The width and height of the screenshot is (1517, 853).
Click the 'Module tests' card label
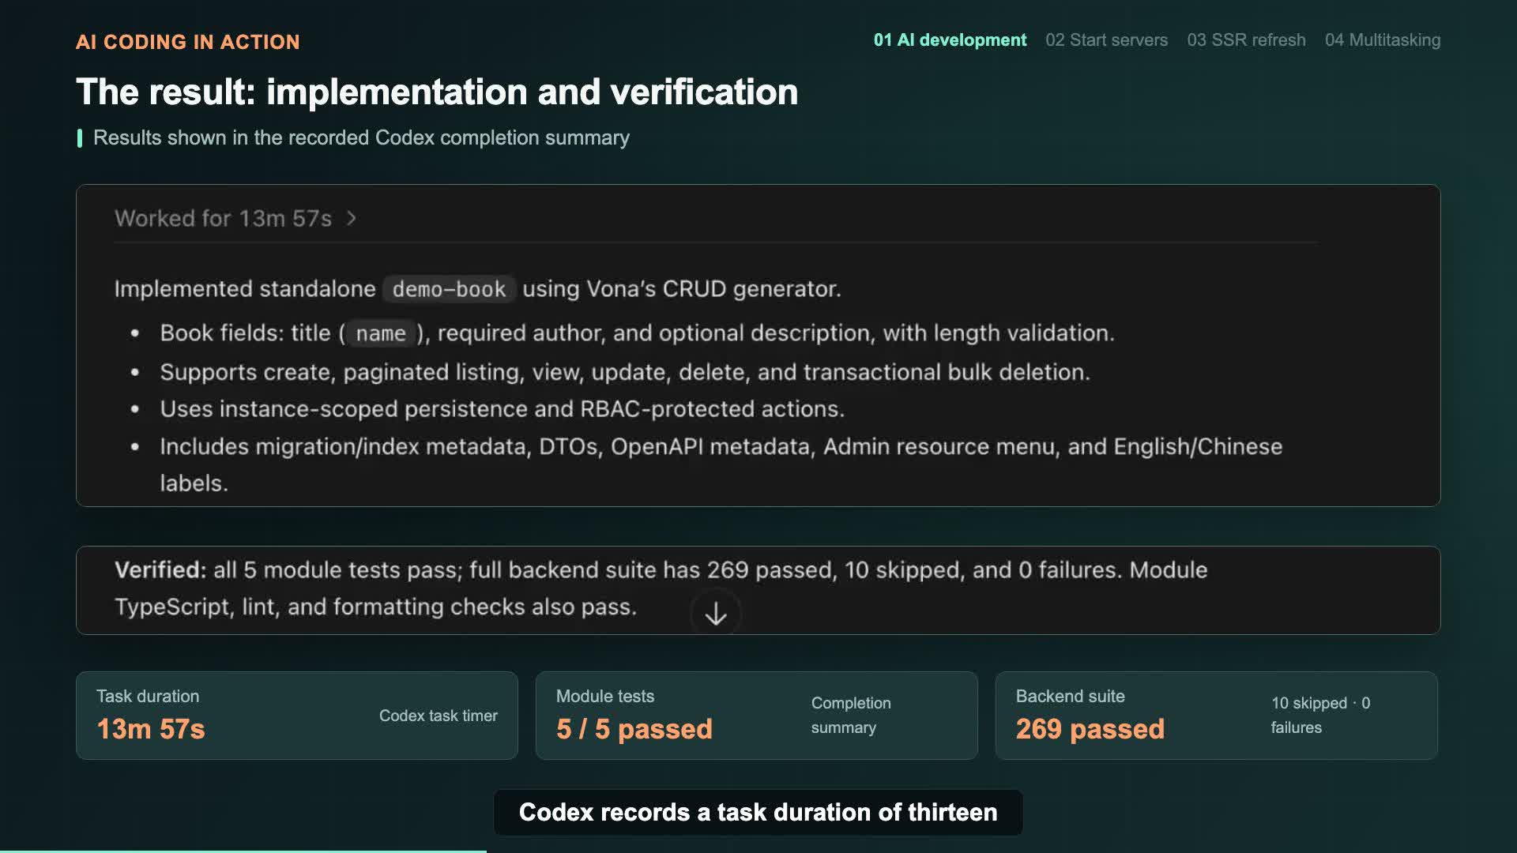605,696
